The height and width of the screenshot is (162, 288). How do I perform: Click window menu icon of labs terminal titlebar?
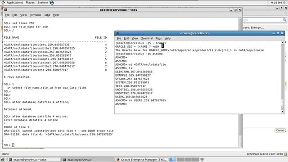(5, 10)
